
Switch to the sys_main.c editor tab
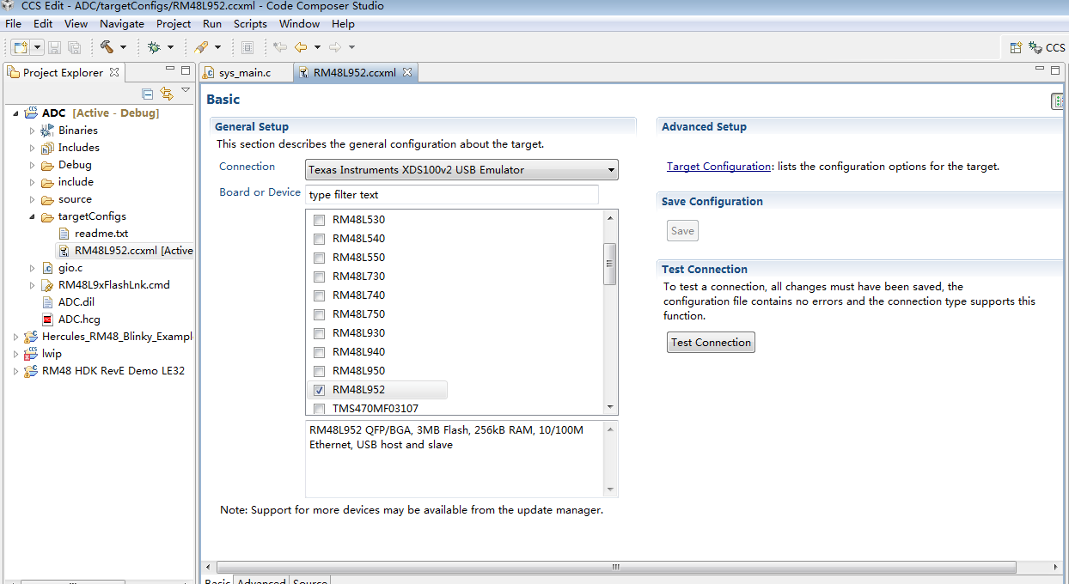point(244,73)
